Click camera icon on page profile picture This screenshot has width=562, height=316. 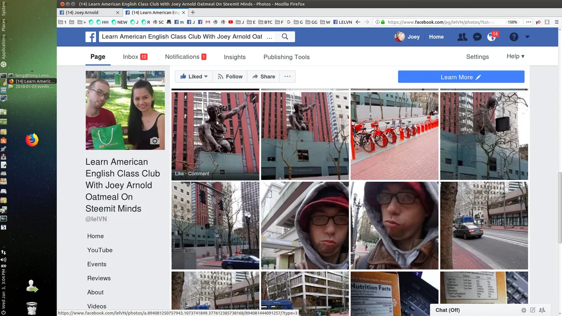click(155, 141)
